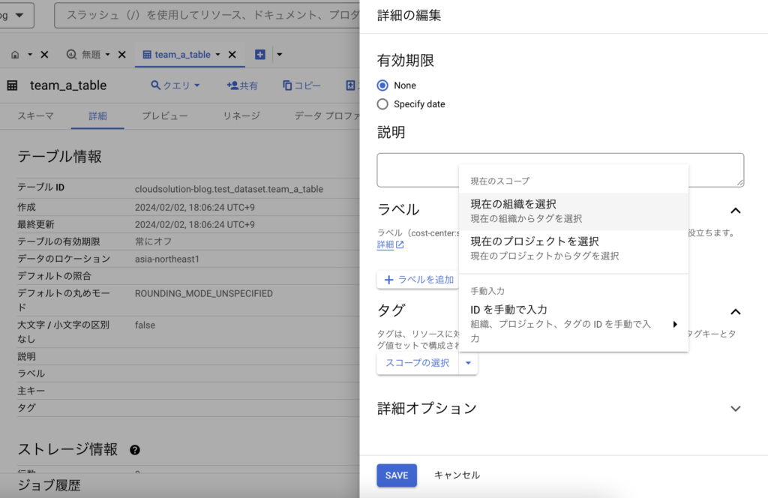
Task: Collapse the ラベル section chevron
Action: coord(736,211)
